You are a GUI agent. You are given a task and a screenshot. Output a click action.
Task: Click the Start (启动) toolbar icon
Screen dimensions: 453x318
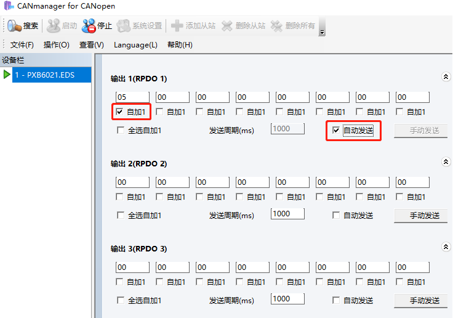(x=53, y=26)
